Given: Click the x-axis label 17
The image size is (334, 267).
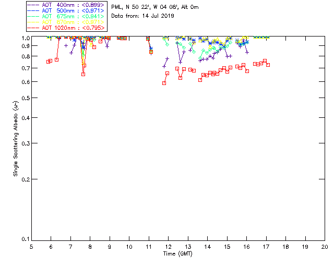Looking at the screenshot, I should pyautogui.click(x=266, y=247).
